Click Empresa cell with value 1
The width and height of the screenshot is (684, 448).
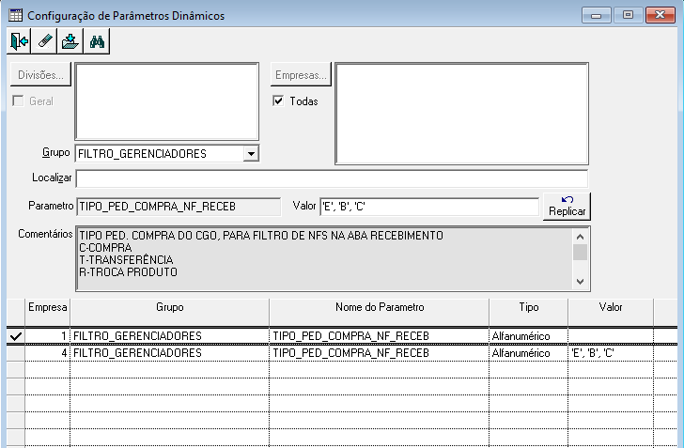pos(48,336)
